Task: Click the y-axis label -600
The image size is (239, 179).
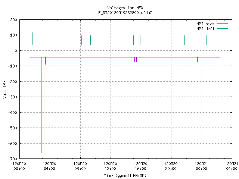Action: (x=12, y=143)
